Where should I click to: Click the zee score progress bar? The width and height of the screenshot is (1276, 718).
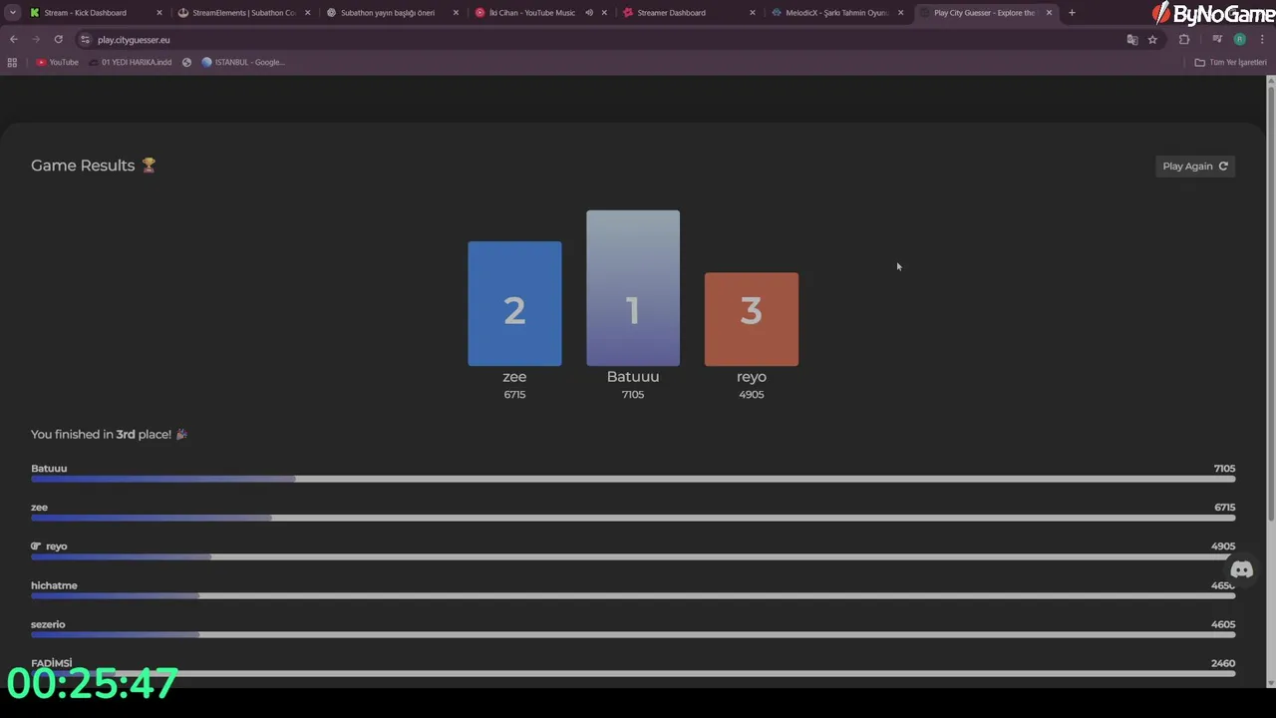point(633,519)
